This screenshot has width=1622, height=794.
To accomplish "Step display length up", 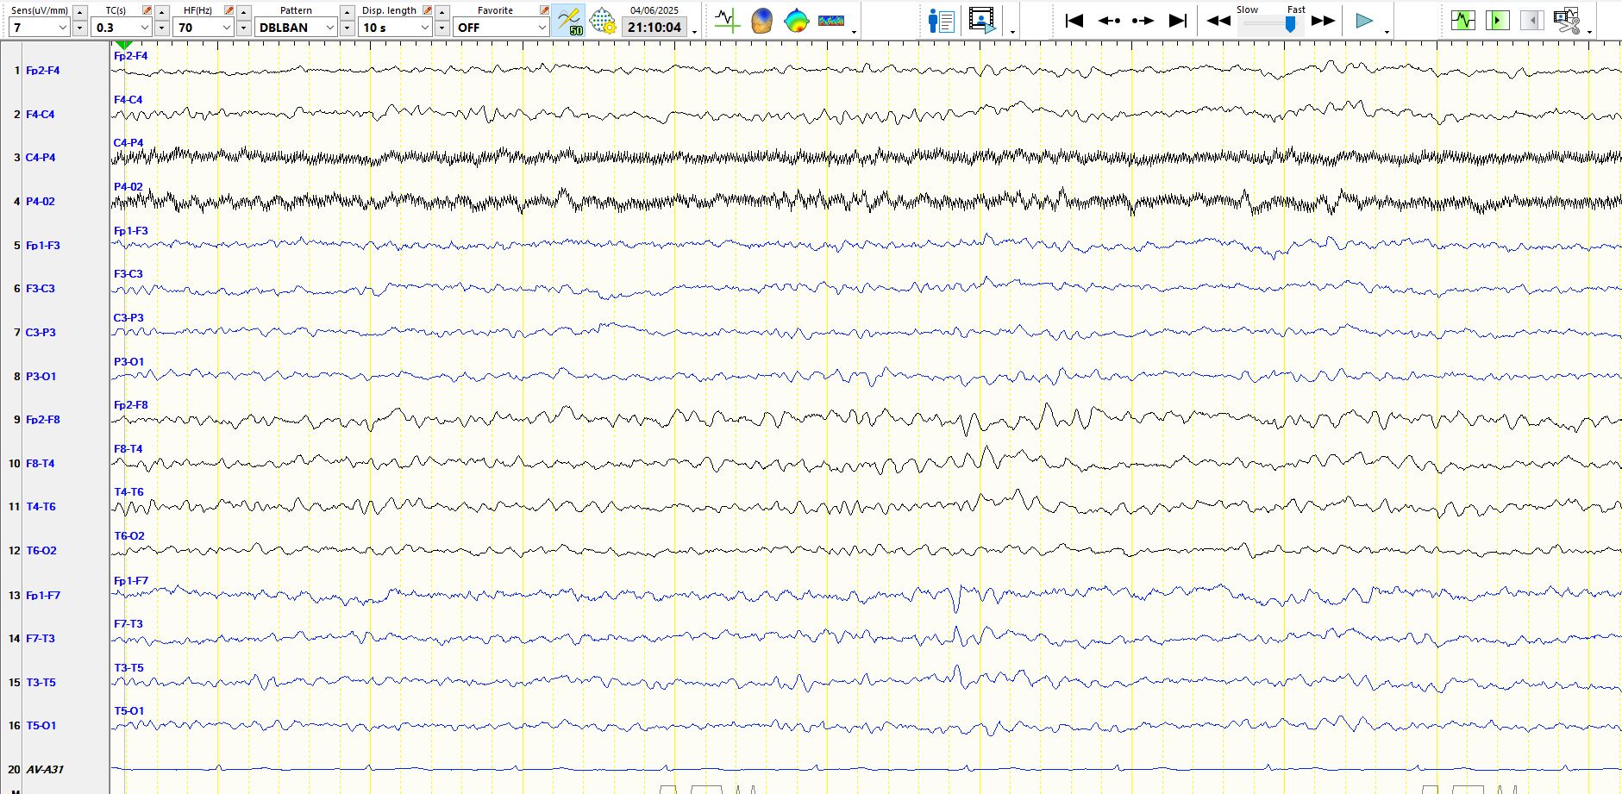I will (442, 12).
